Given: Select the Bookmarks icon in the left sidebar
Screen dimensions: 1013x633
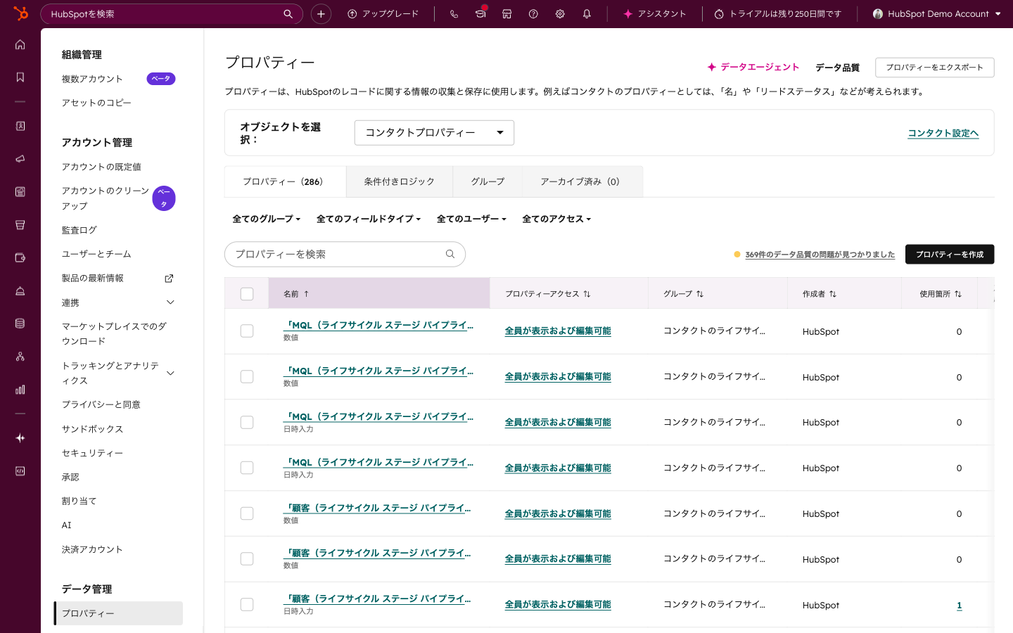Looking at the screenshot, I should pyautogui.click(x=20, y=77).
